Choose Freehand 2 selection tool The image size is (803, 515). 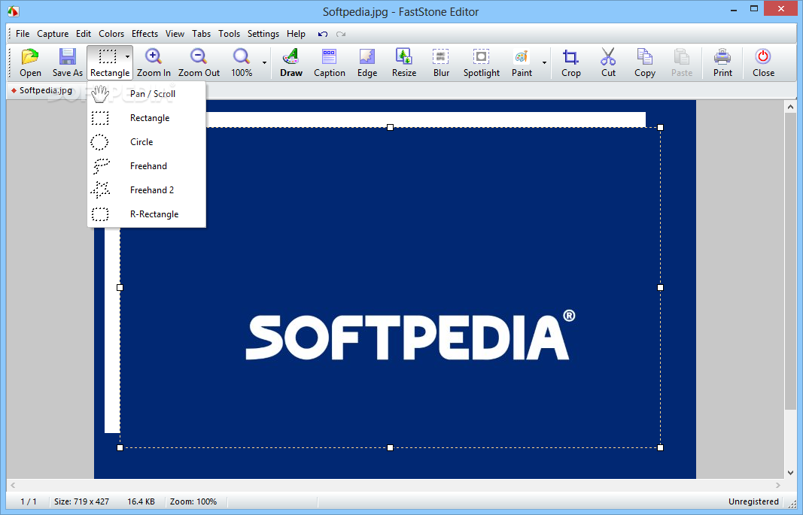click(147, 189)
